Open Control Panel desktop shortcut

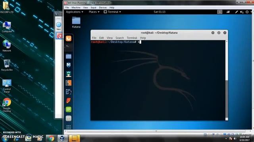pyautogui.click(x=7, y=86)
